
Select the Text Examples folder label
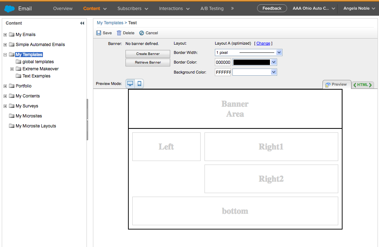pos(36,76)
